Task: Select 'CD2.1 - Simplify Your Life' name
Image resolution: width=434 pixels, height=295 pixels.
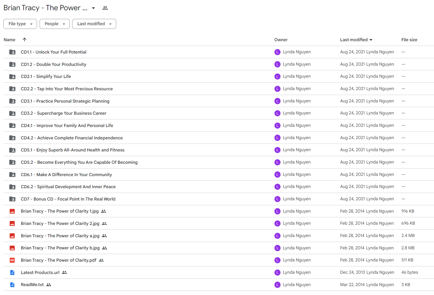Action: pos(46,76)
